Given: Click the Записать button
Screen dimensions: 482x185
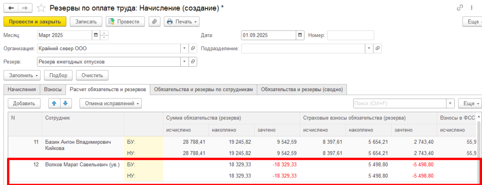Looking at the screenshot, I should click(86, 22).
